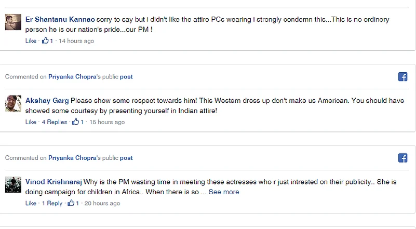Click thumbs-up icon under Akshay Garg's comment
The height and width of the screenshot is (229, 416).
click(76, 122)
